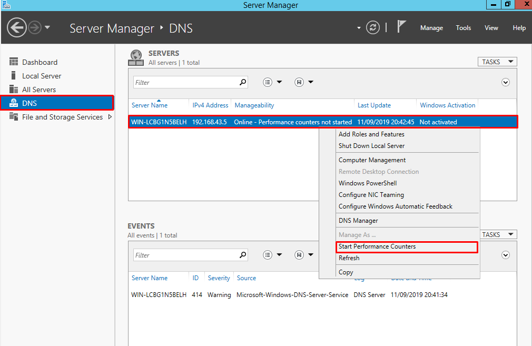Expand the Servers tile chevron

point(506,83)
